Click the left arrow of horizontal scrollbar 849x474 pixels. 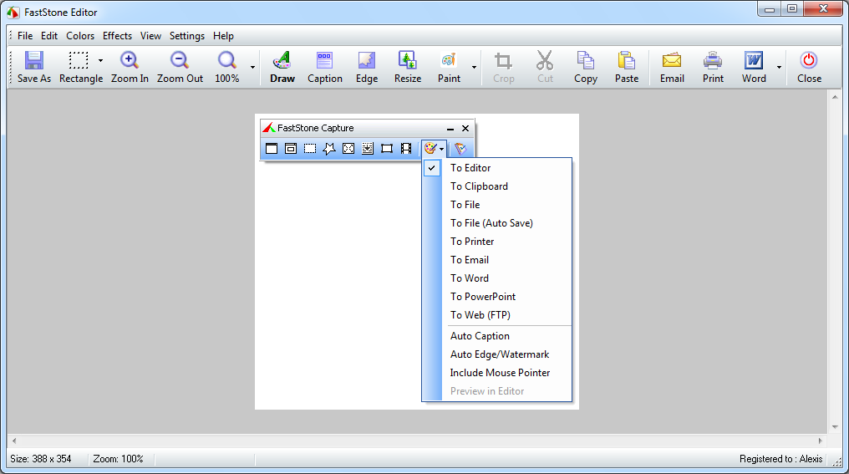[x=14, y=441]
